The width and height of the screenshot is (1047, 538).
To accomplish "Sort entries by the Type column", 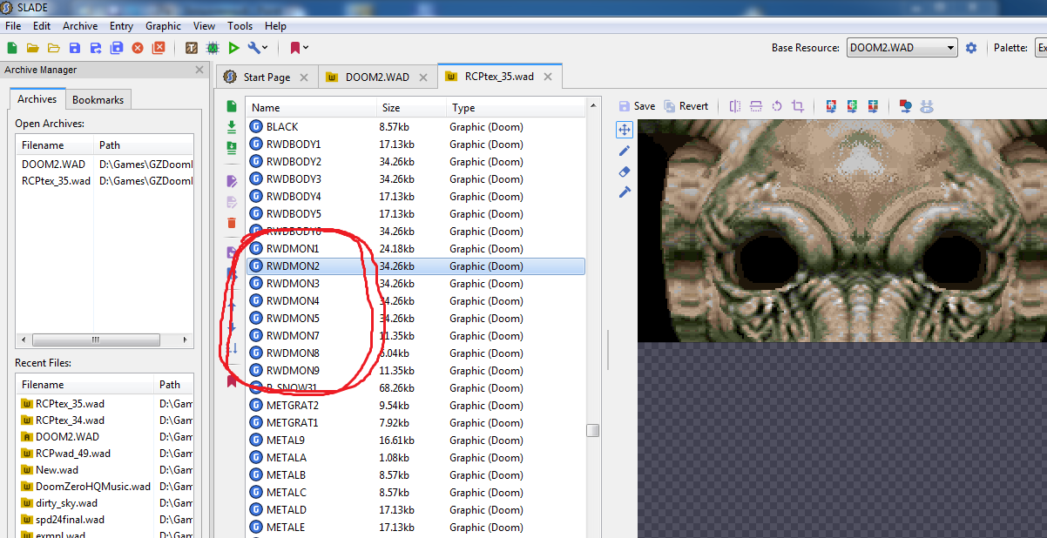I will tap(516, 108).
